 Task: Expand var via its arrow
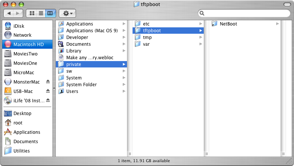[201, 44]
